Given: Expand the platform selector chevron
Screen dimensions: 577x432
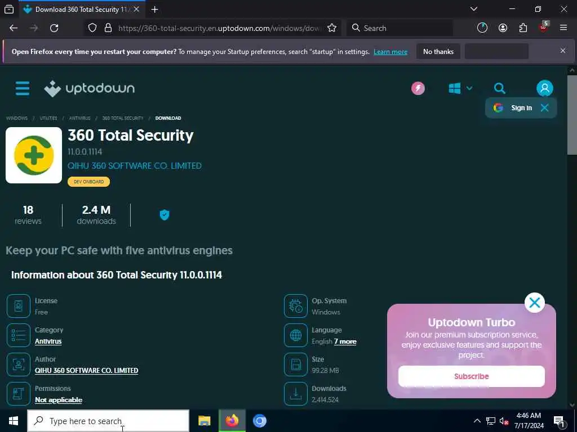Looking at the screenshot, I should click(469, 88).
